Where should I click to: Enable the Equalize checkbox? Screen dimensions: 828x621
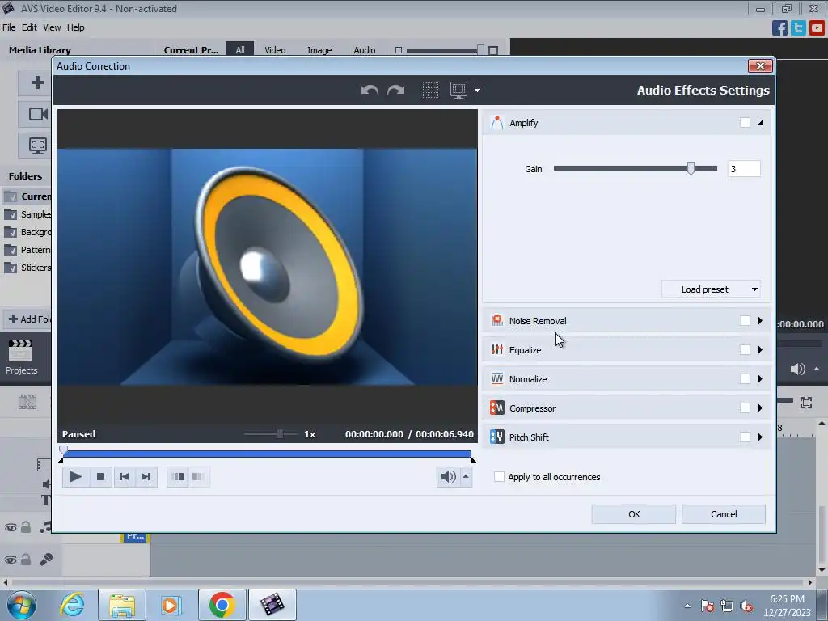[x=745, y=349]
